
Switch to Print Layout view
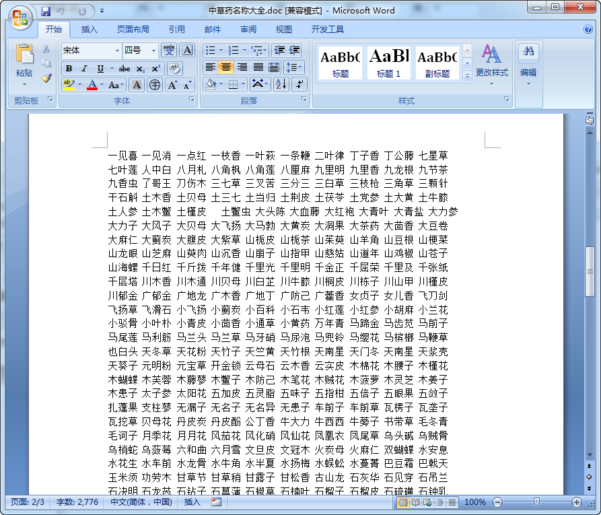point(403,502)
